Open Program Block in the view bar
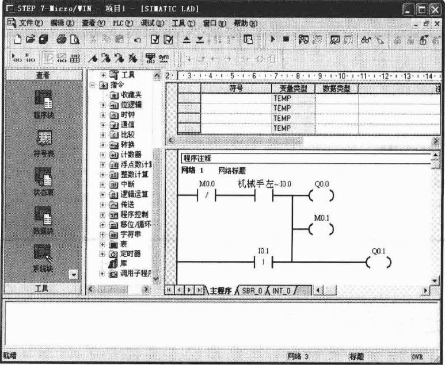The width and height of the screenshot is (445, 365). 44,104
